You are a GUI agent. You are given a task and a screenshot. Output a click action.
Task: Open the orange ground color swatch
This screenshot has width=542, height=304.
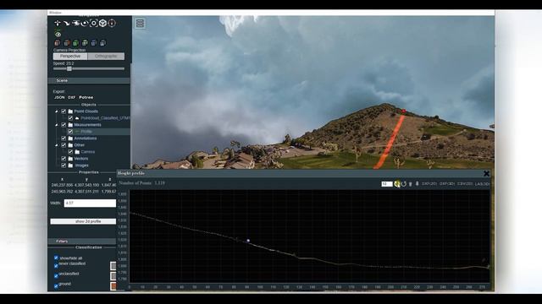(x=113, y=286)
